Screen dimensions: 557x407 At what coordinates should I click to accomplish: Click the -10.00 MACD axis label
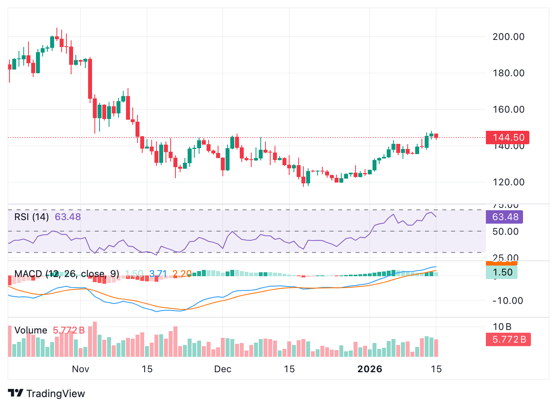507,301
